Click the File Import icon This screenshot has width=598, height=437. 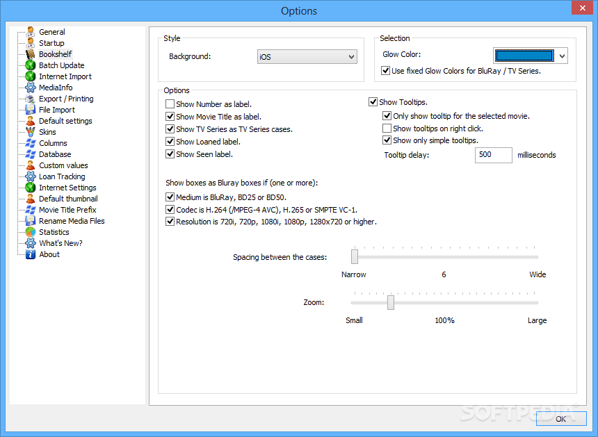(31, 110)
